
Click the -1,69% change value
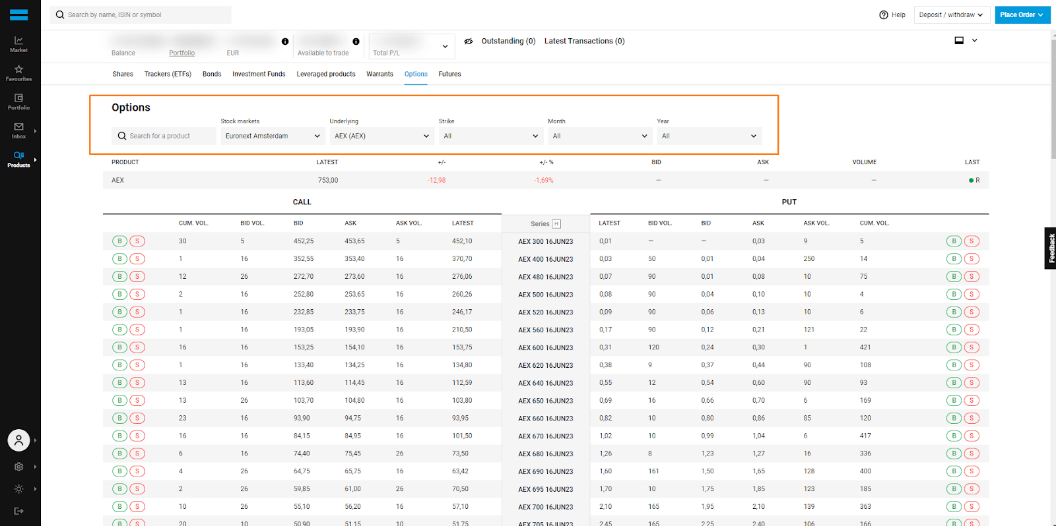544,180
